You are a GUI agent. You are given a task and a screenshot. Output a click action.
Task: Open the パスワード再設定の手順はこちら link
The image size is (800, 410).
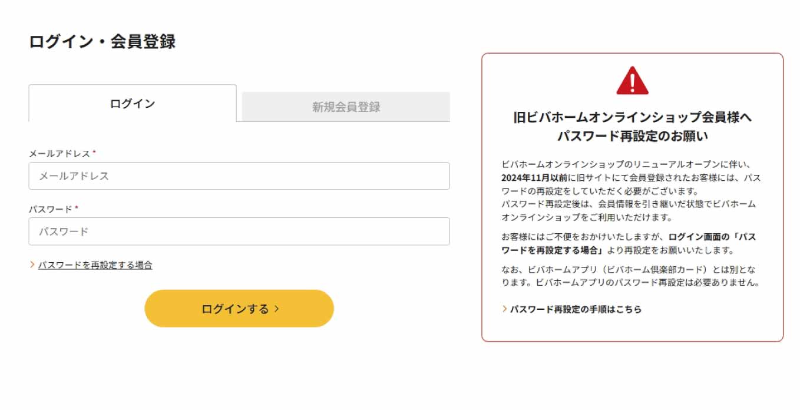pyautogui.click(x=576, y=308)
